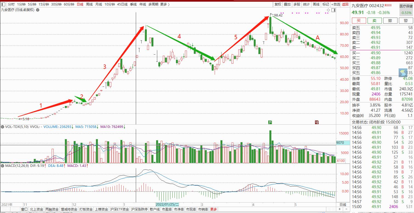The height and width of the screenshot is (213, 414).
Task: Switch to 周线 weekly timeframe
Action: [89, 4]
